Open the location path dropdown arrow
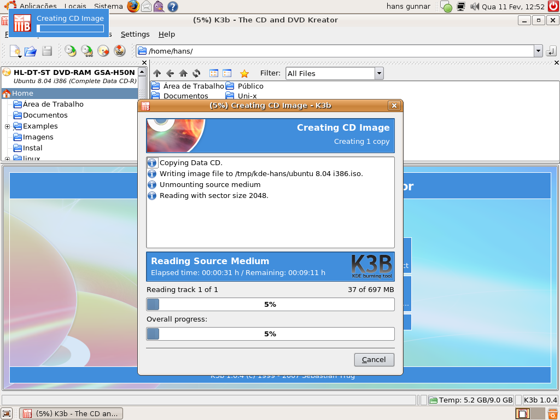Viewport: 560px width, 420px height. 538,51
